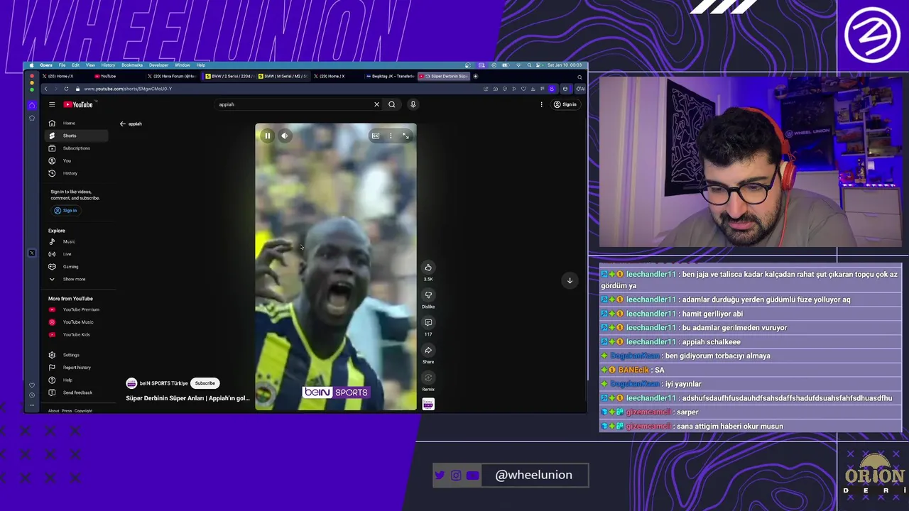Image resolution: width=909 pixels, height=511 pixels.
Task: Switch to 'Beşiktaş JK - Transfer' tab
Action: [391, 76]
